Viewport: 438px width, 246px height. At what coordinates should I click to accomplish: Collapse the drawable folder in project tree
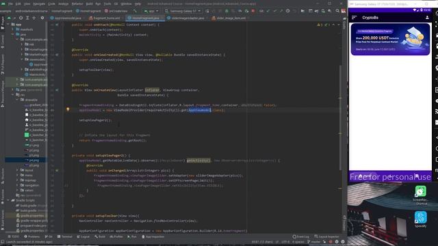[x=17, y=100]
